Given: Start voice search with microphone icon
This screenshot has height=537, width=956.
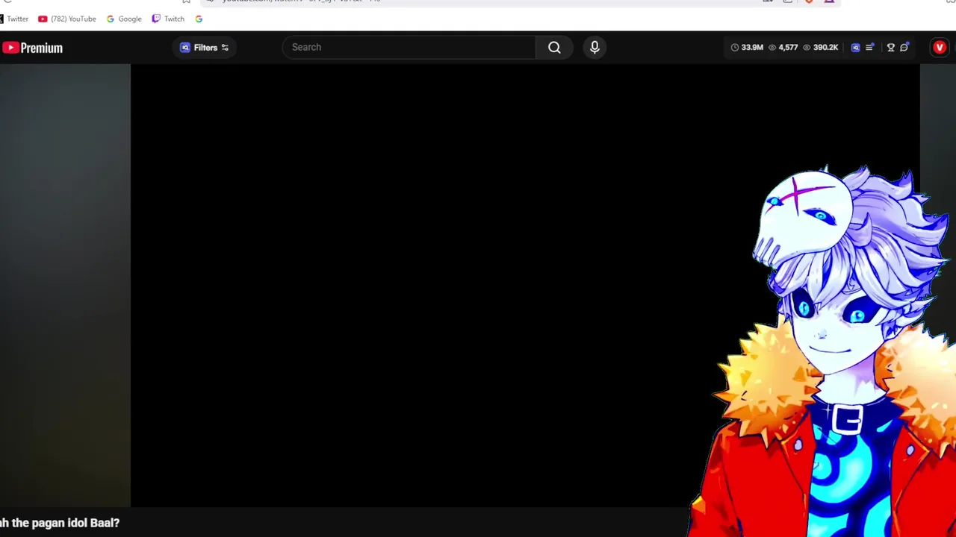Looking at the screenshot, I should click(595, 47).
